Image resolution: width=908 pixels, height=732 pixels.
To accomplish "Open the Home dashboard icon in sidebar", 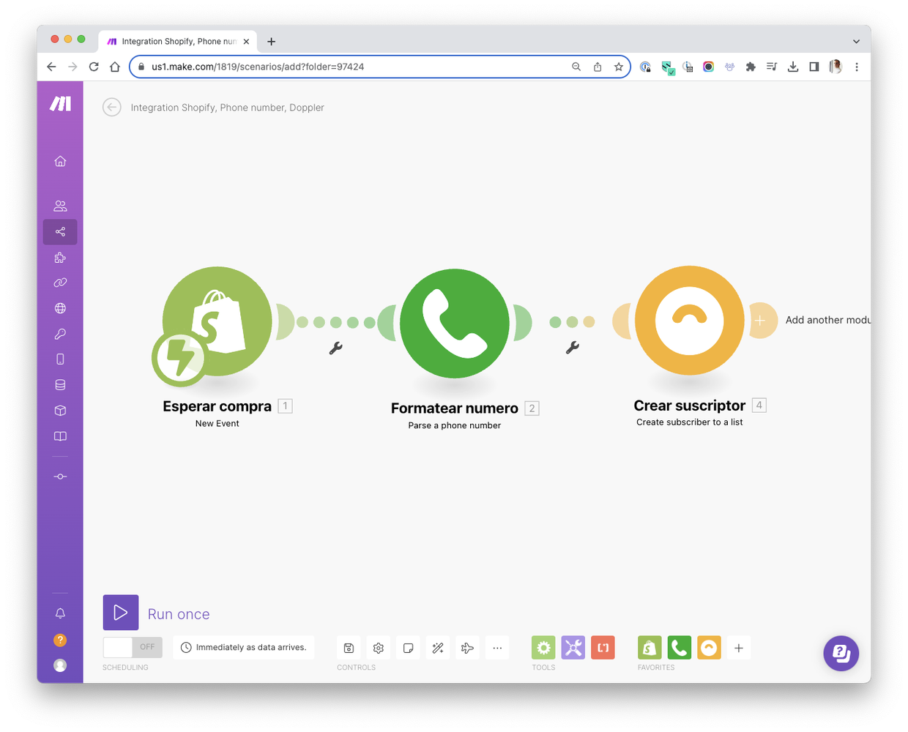I will click(x=60, y=161).
